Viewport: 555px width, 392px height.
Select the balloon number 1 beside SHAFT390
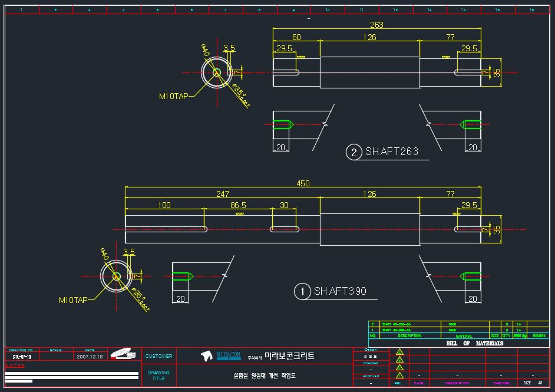[x=302, y=291]
